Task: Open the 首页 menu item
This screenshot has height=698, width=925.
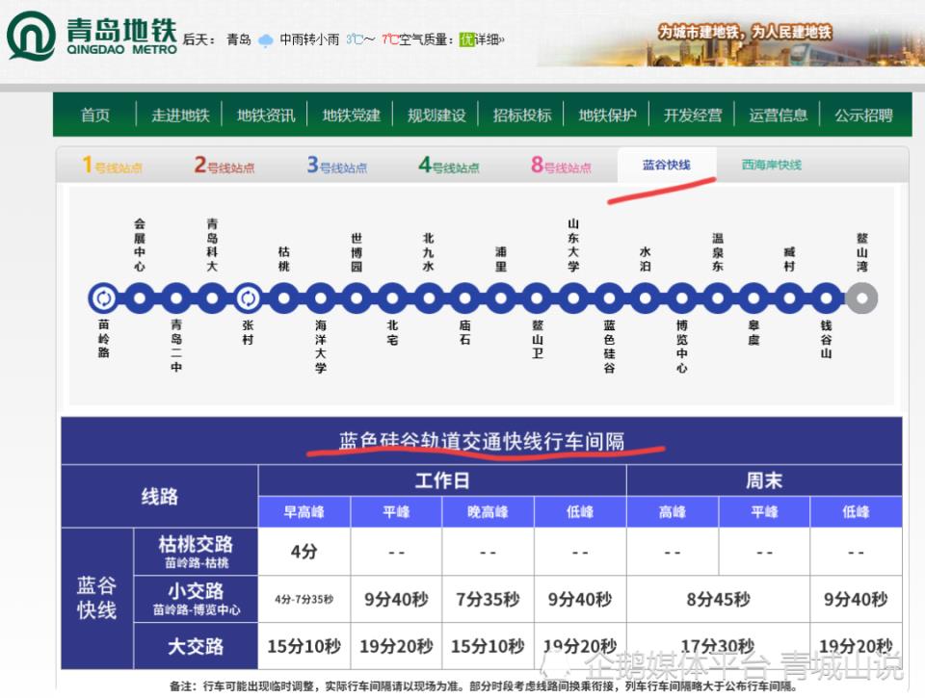Action: (x=95, y=115)
